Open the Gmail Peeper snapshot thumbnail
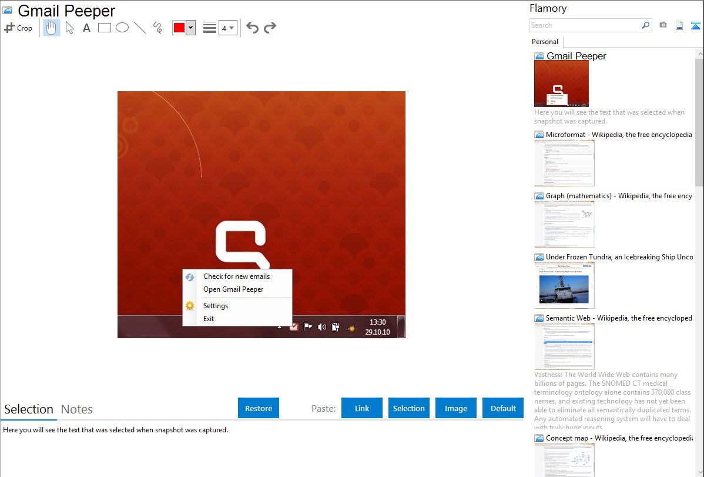 click(x=561, y=84)
